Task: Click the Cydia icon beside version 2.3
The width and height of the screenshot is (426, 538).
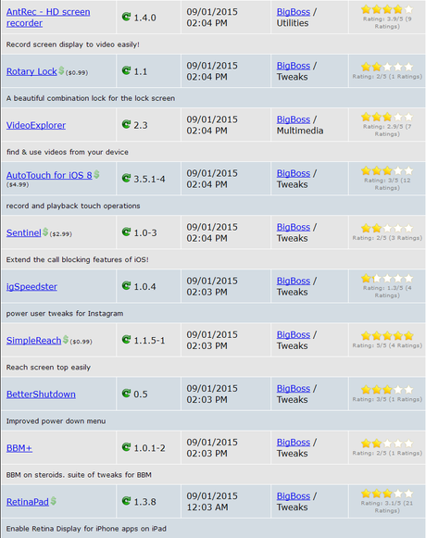Action: coord(126,124)
